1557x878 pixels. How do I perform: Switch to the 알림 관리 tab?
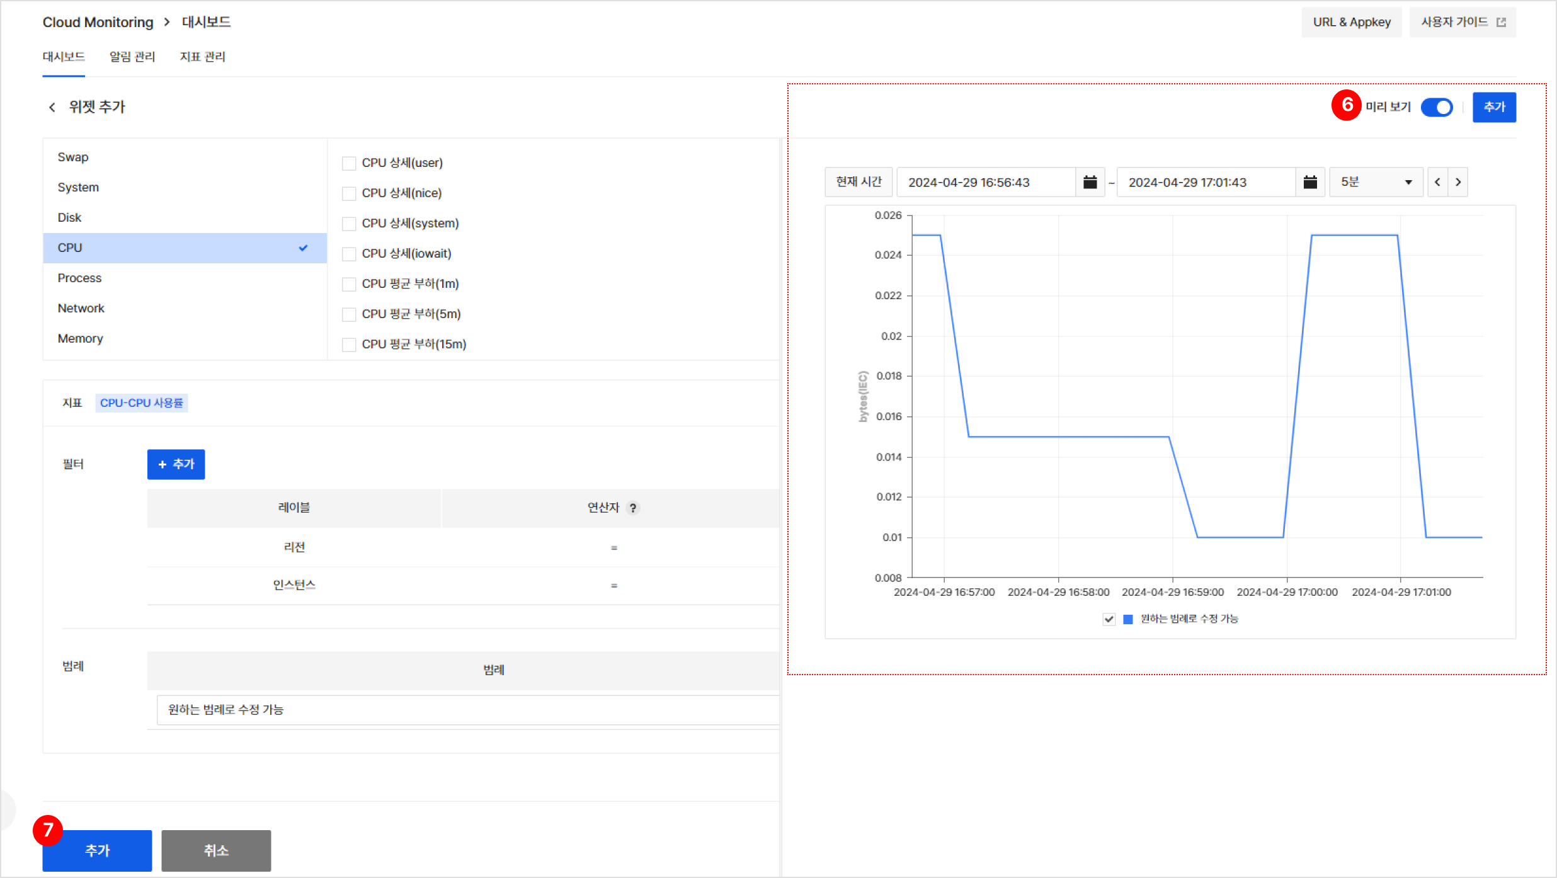132,57
